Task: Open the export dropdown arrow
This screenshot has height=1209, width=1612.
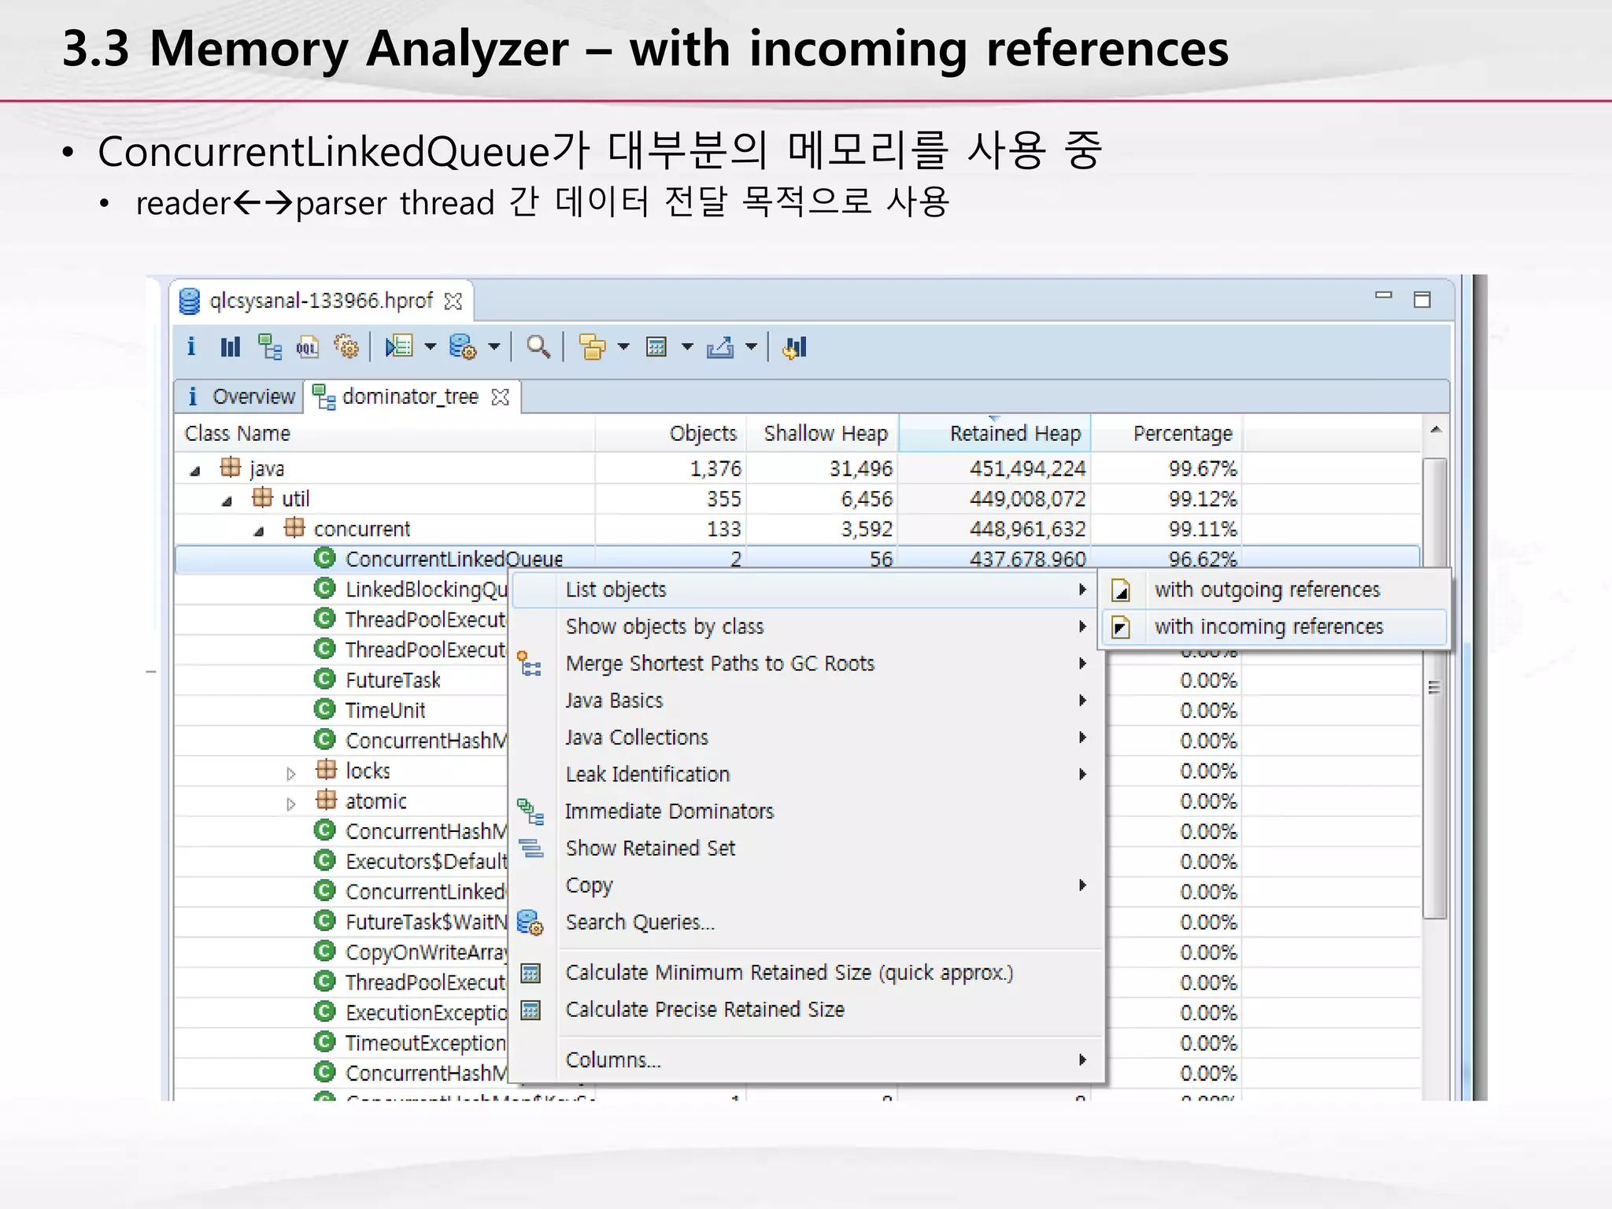Action: 752,346
